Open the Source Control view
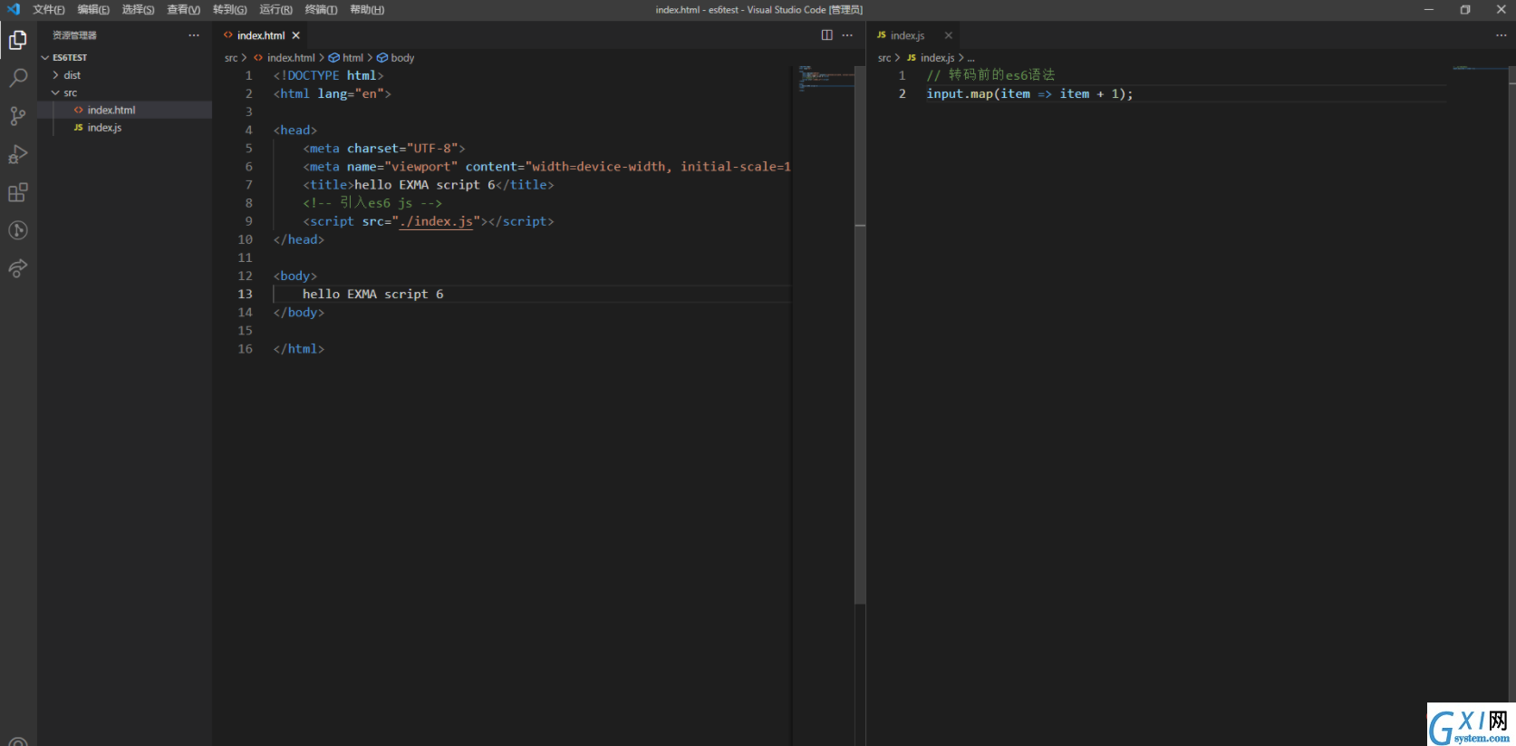The width and height of the screenshot is (1516, 746). coord(18,116)
